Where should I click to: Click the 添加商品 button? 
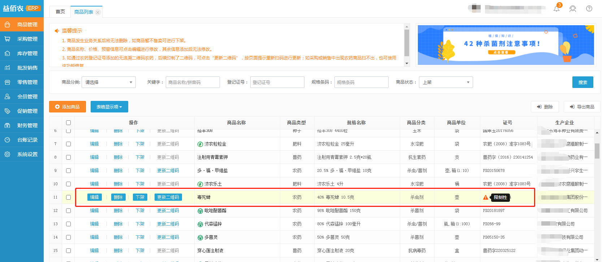coord(68,107)
